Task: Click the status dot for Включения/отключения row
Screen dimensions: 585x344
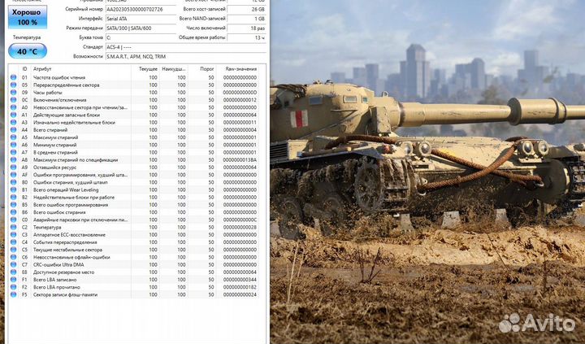Action: (14, 100)
